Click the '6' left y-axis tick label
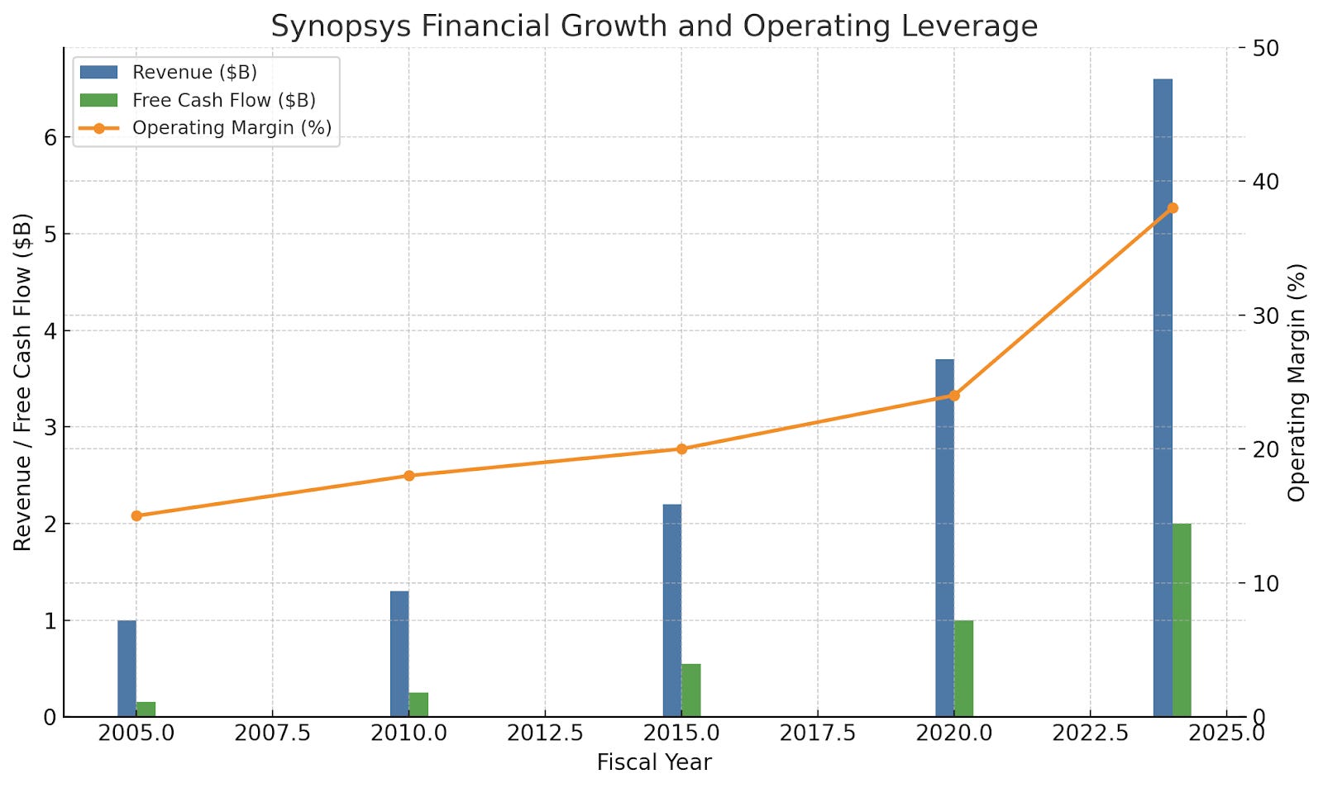 tap(50, 137)
